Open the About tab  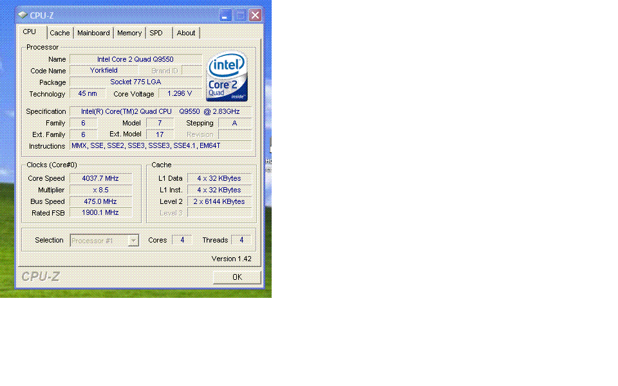click(x=185, y=33)
